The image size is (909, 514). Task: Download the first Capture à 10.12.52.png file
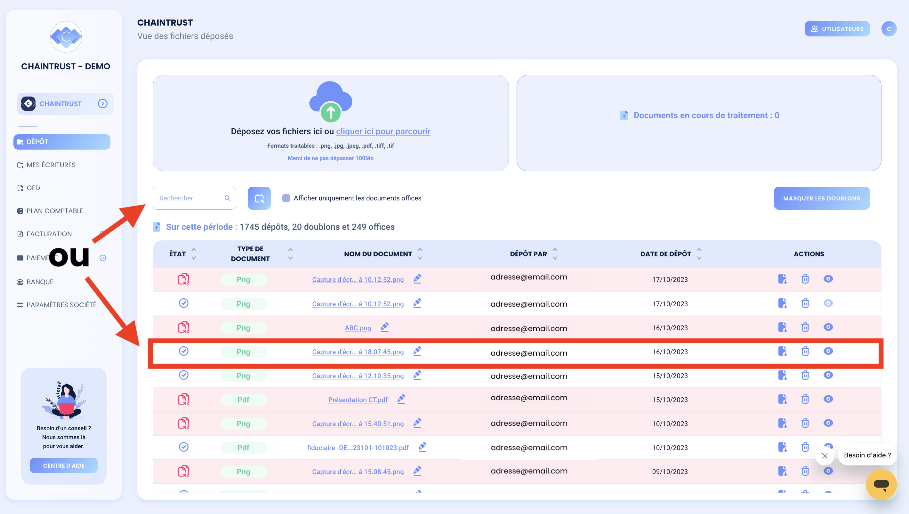(x=783, y=279)
